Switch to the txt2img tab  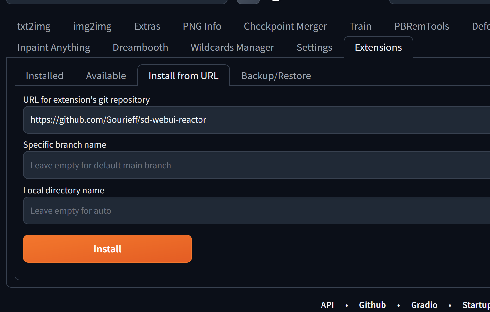pos(34,26)
